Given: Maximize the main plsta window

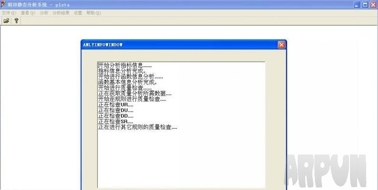Looking at the screenshot, I should pyautogui.click(x=365, y=5).
